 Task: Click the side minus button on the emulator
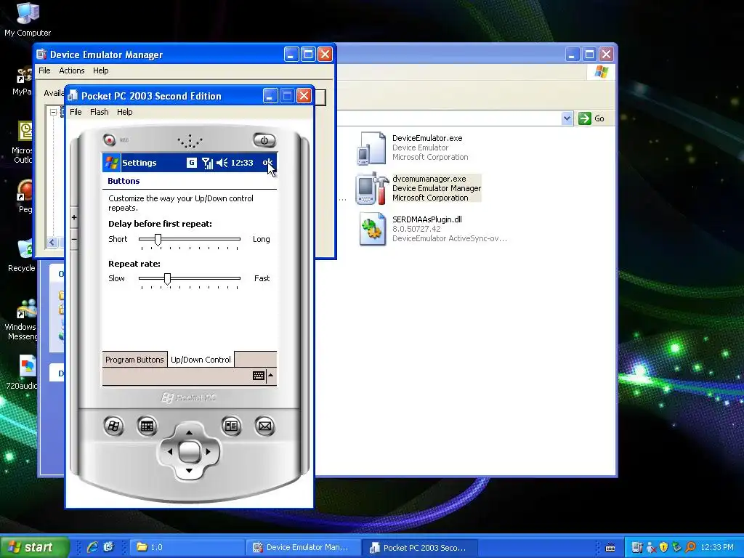74,239
